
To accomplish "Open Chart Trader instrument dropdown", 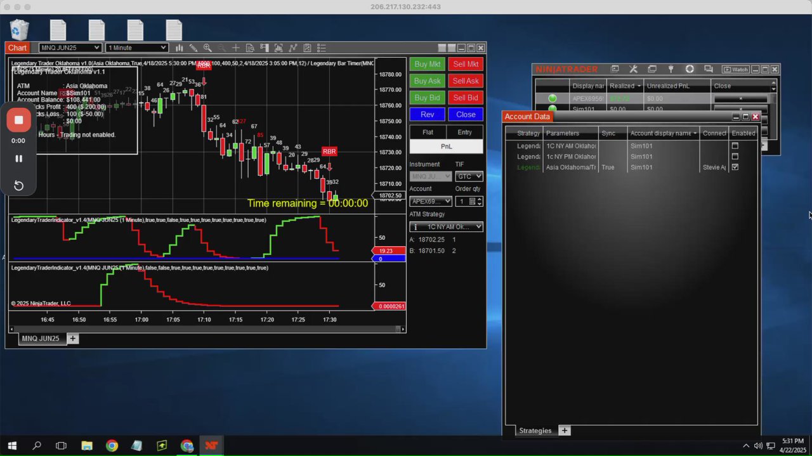I will (x=431, y=176).
